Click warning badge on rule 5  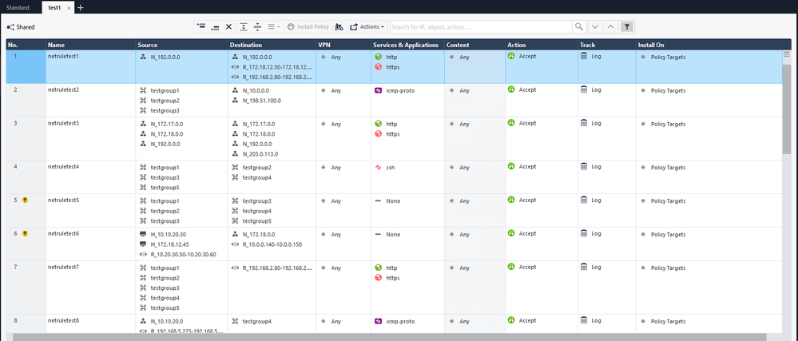(26, 200)
